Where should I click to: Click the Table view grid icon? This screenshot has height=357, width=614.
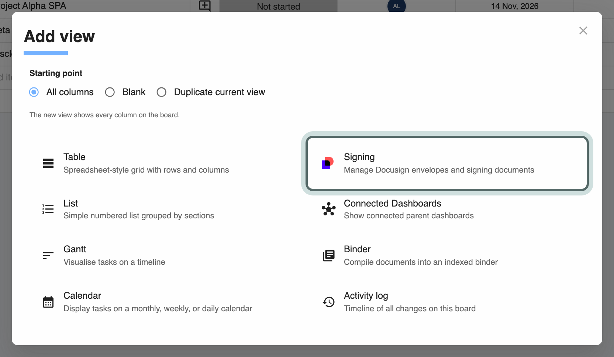pyautogui.click(x=48, y=163)
